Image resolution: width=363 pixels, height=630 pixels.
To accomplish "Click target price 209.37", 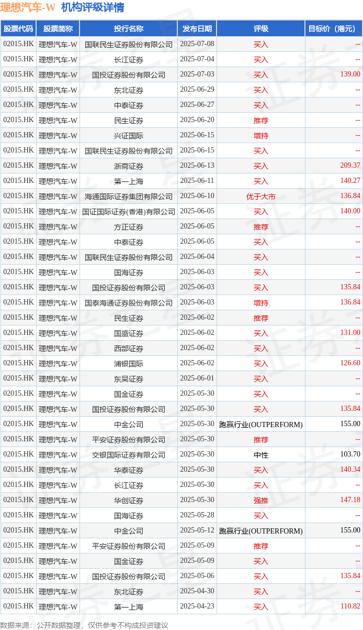I will (350, 166).
